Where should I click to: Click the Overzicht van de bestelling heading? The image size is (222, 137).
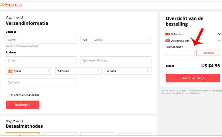(x=185, y=21)
